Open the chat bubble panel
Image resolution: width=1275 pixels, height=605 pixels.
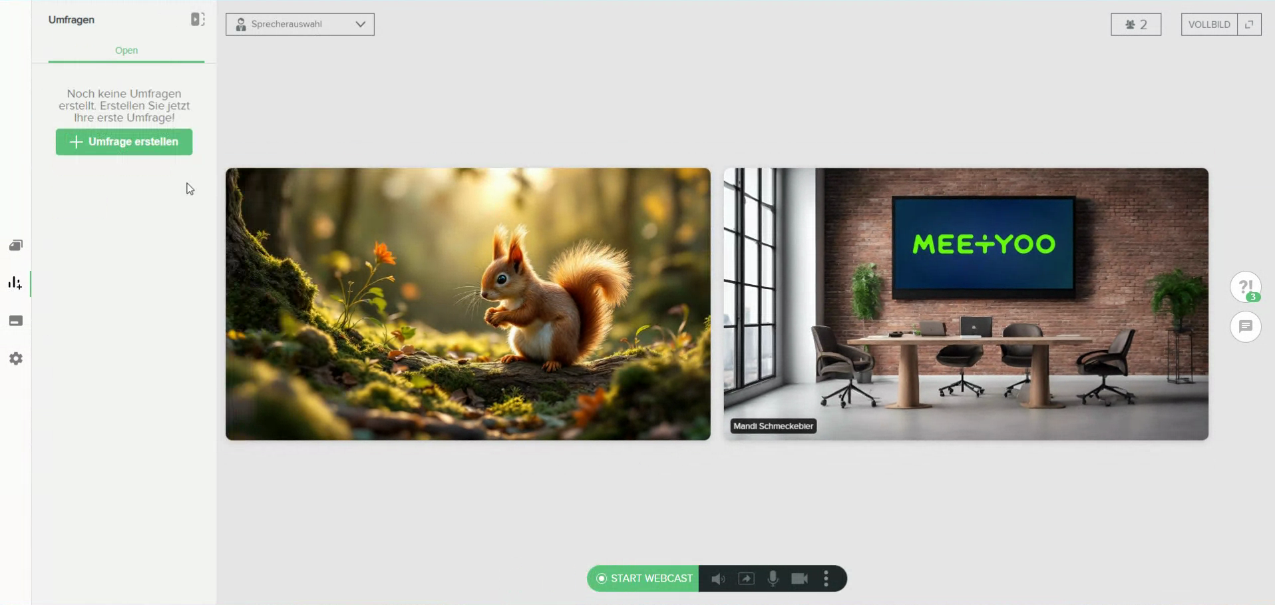1245,327
